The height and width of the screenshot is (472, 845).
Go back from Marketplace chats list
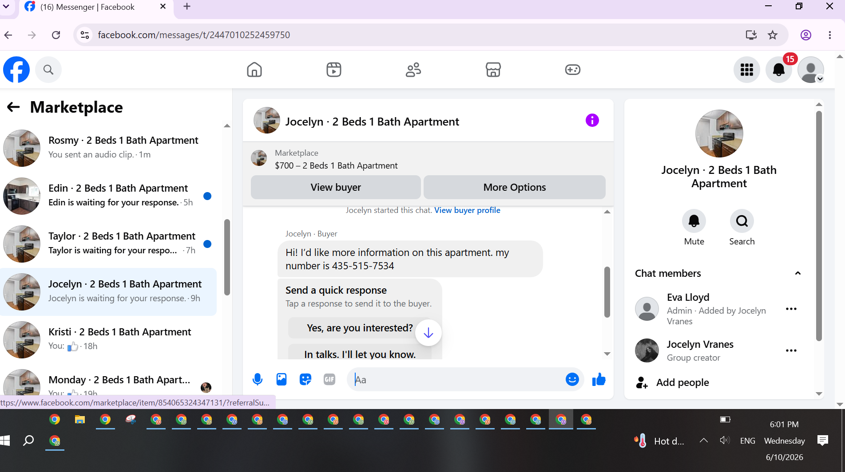pyautogui.click(x=13, y=107)
